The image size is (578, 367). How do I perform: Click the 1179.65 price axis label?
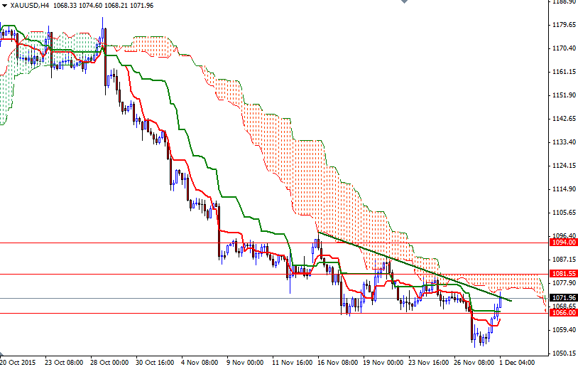tap(564, 25)
